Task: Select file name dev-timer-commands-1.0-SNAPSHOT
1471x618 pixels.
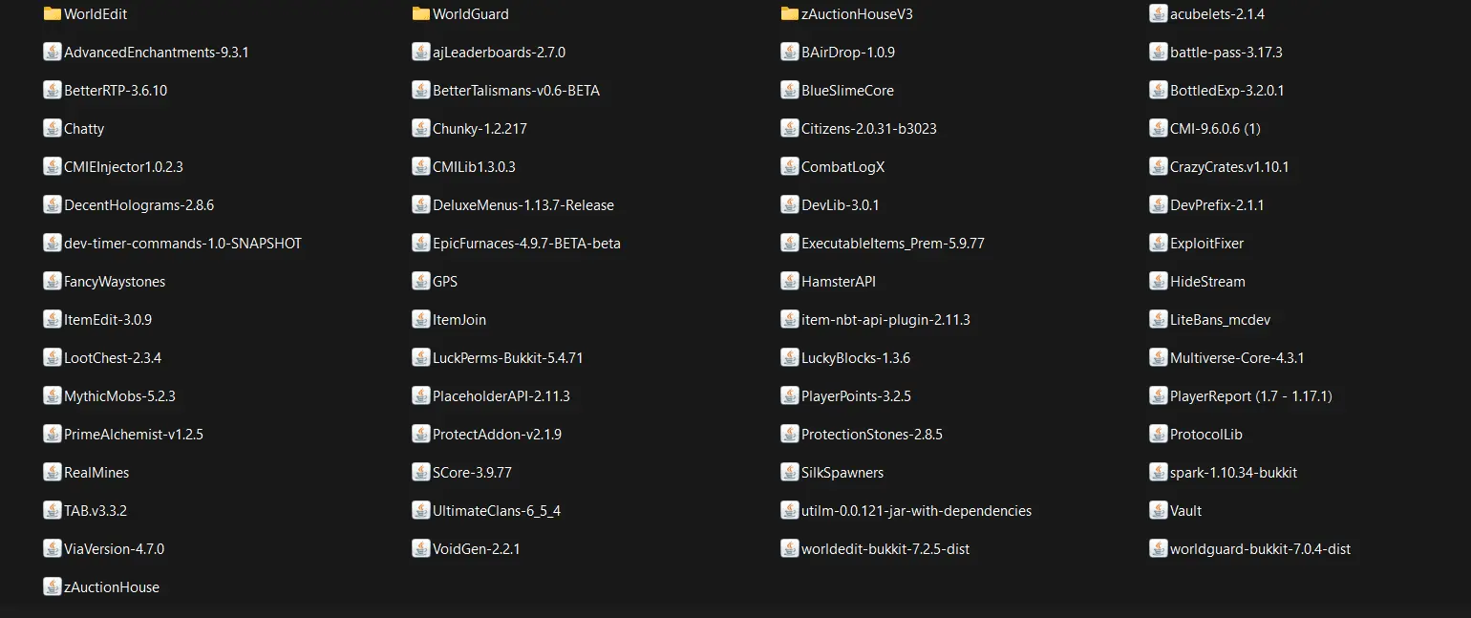Action: tap(182, 244)
